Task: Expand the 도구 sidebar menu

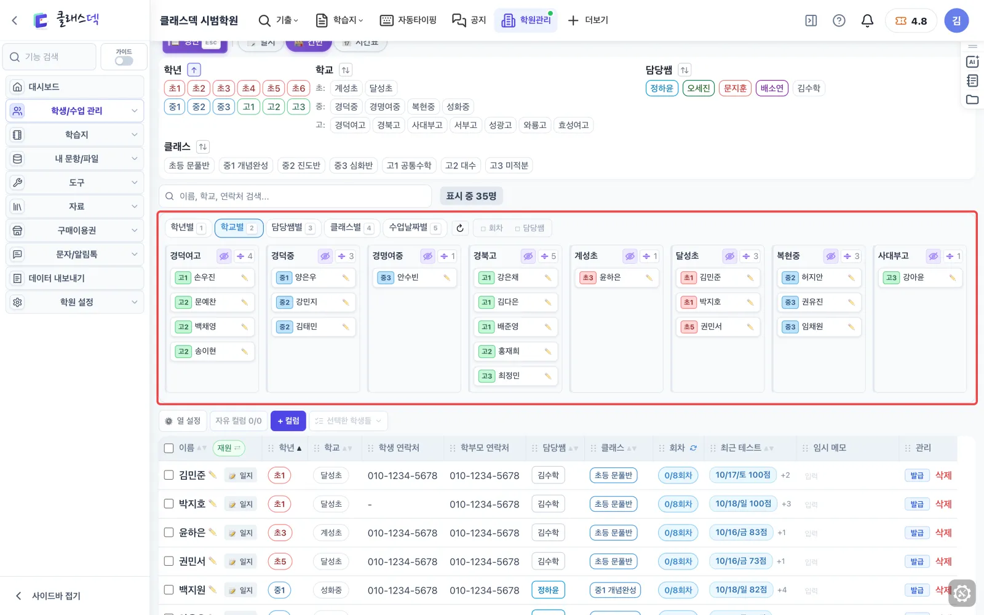Action: point(75,183)
